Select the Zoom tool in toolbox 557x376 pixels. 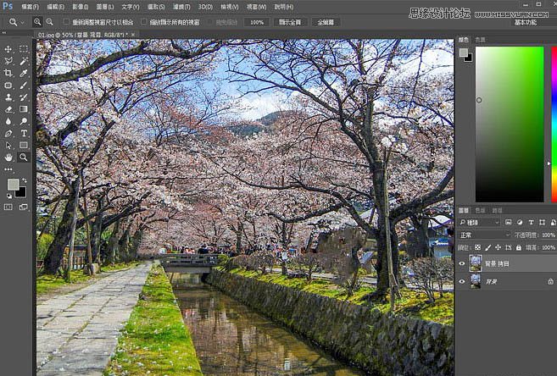[24, 158]
